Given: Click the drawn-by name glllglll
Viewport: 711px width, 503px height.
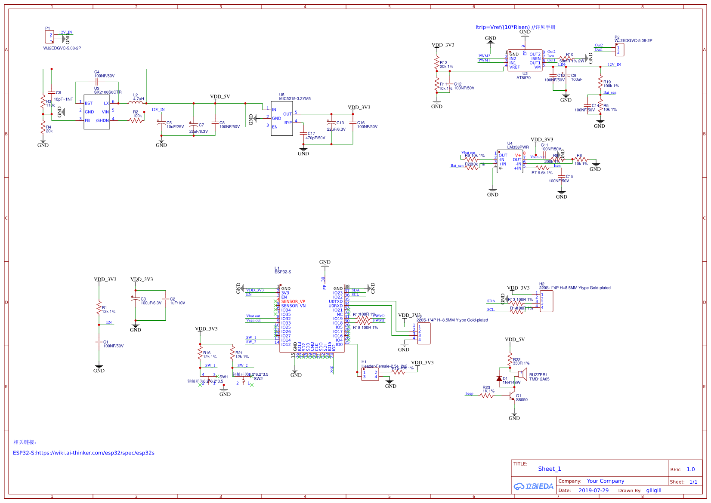Looking at the screenshot, I should 654,491.
